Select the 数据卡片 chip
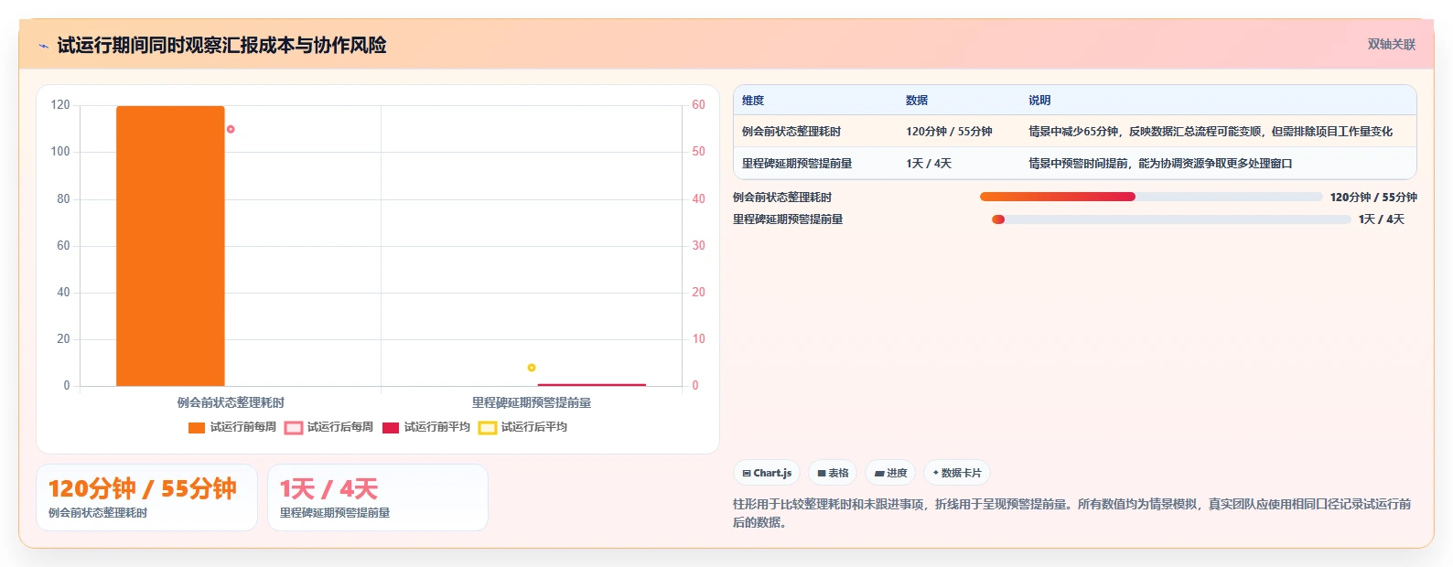1453x567 pixels. click(x=957, y=473)
